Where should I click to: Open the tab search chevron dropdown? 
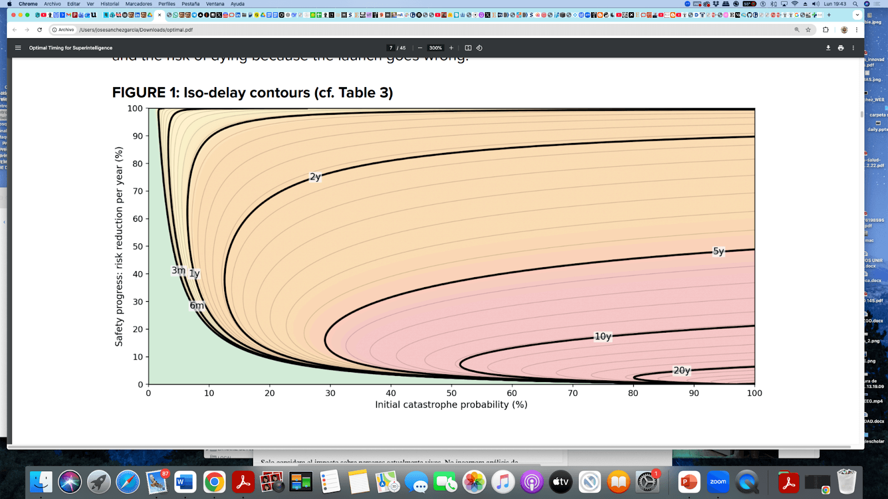pos(857,15)
